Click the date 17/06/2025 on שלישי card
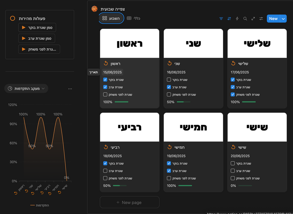Viewport: 293px width, 214px height. point(240,72)
